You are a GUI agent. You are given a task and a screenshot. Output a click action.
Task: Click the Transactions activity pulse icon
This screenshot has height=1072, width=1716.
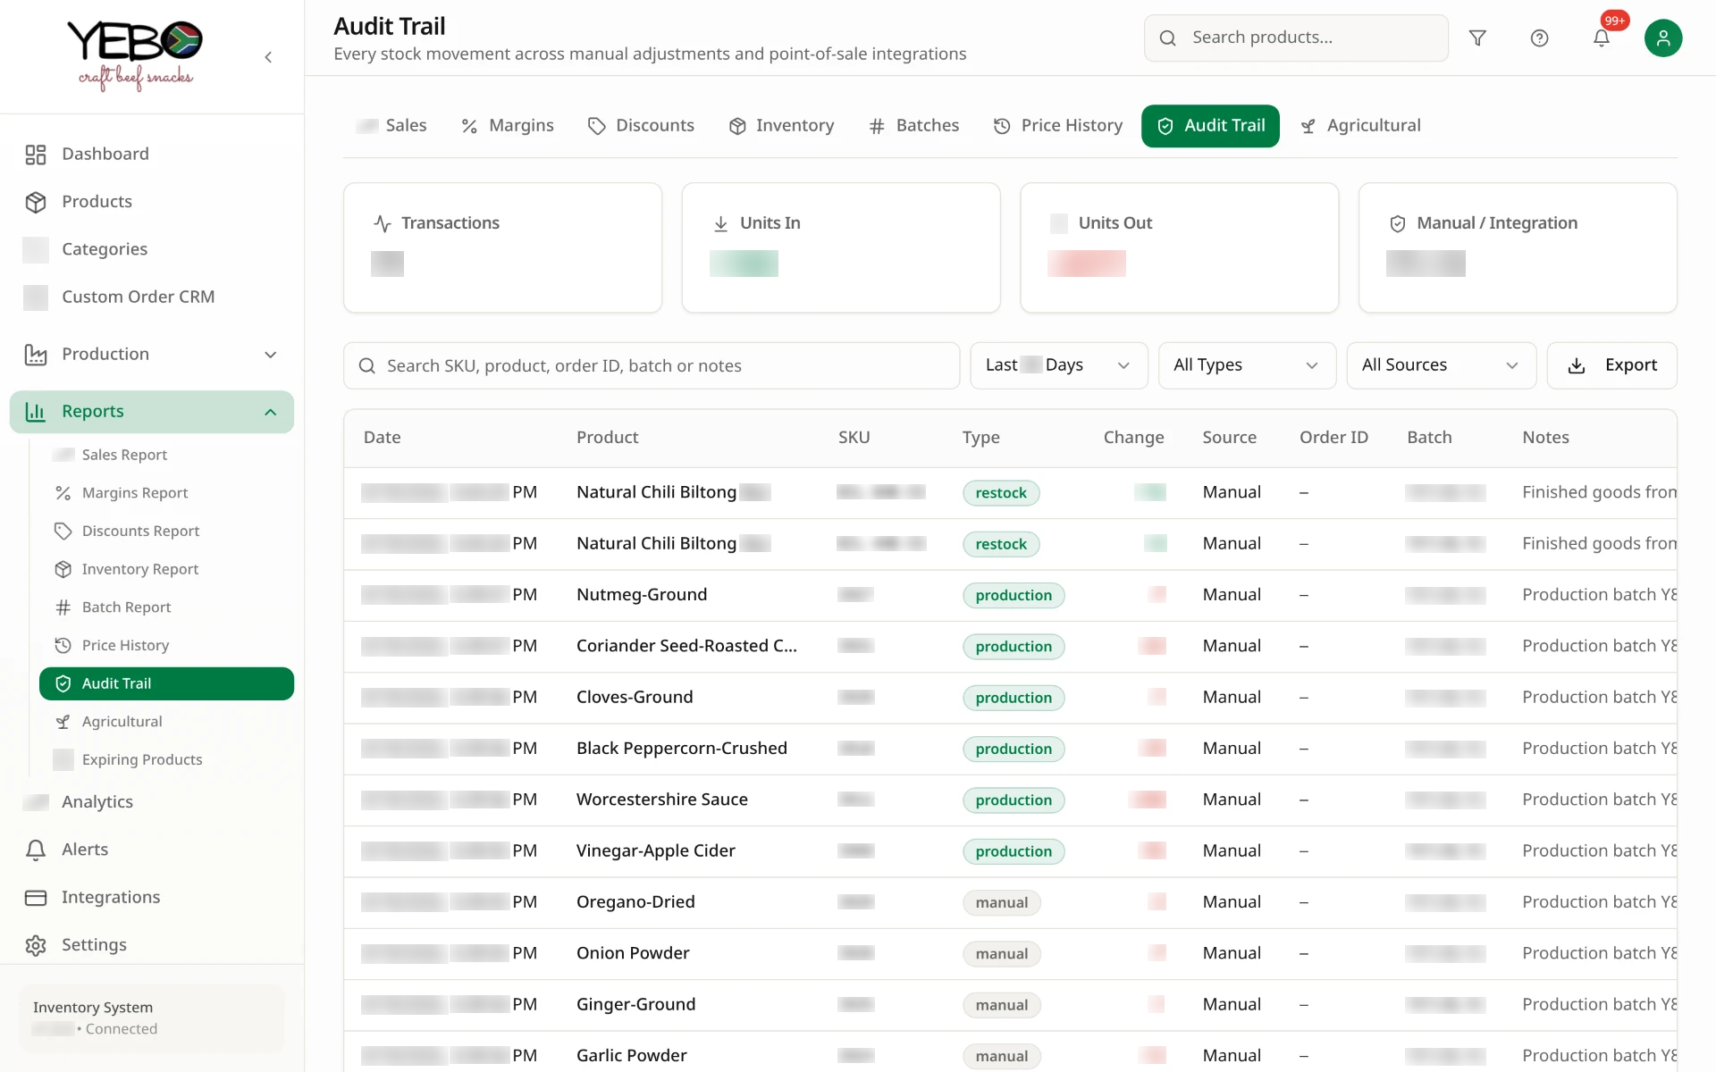point(383,223)
